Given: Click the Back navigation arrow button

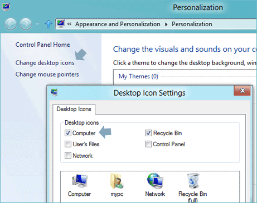Looking at the screenshot, I should coord(11,24).
